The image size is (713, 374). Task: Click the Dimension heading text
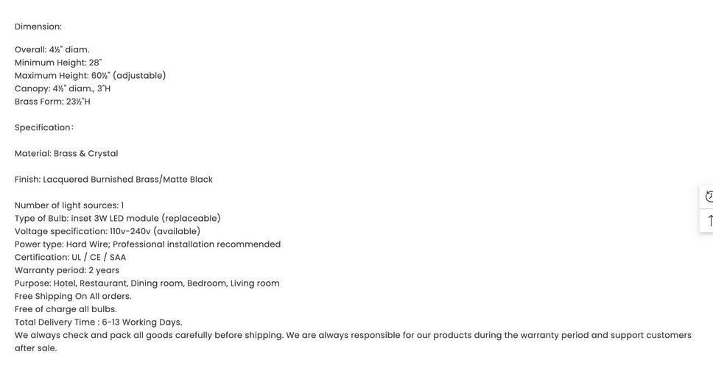tap(38, 27)
